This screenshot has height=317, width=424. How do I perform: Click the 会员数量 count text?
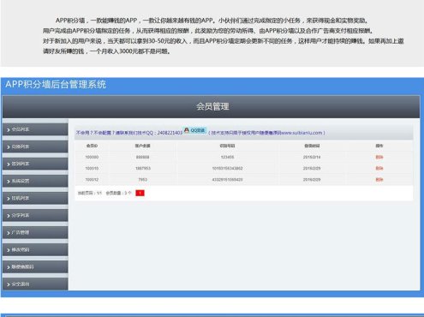[119, 193]
